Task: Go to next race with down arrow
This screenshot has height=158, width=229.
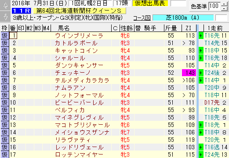Action: point(5,16)
